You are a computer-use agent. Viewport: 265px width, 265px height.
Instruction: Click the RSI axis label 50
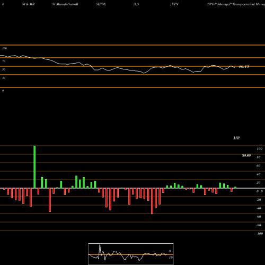(4, 69)
